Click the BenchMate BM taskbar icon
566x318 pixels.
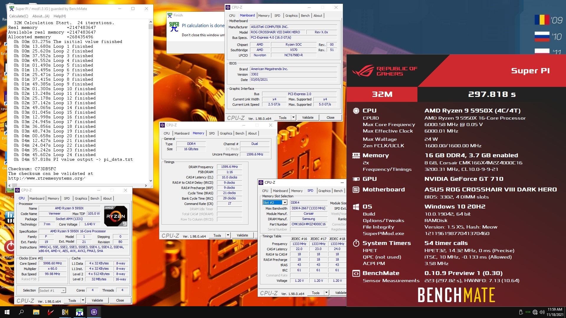click(65, 312)
